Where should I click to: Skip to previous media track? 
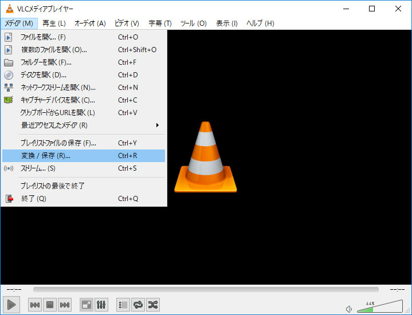point(35,305)
